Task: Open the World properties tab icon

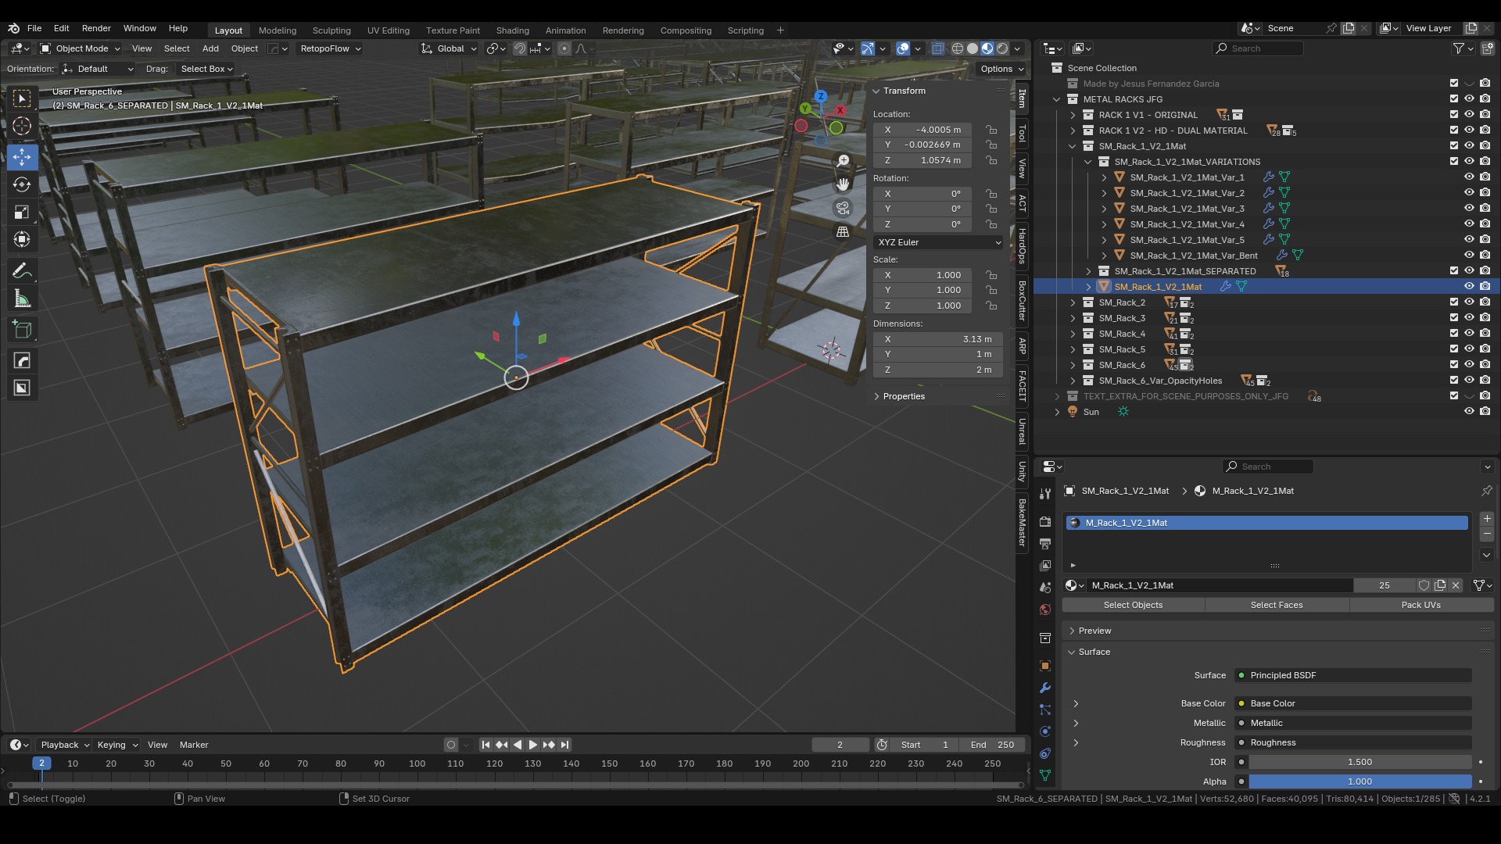Action: (x=1045, y=610)
